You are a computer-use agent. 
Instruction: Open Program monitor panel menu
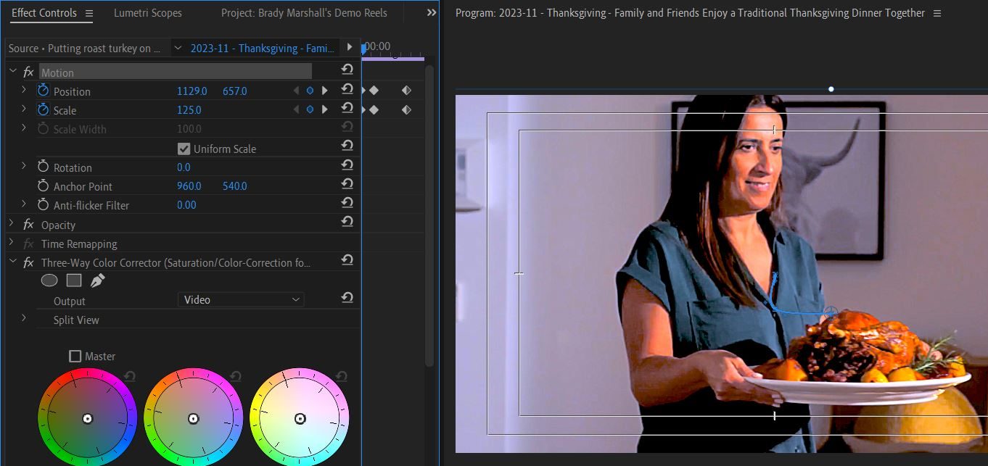[937, 13]
